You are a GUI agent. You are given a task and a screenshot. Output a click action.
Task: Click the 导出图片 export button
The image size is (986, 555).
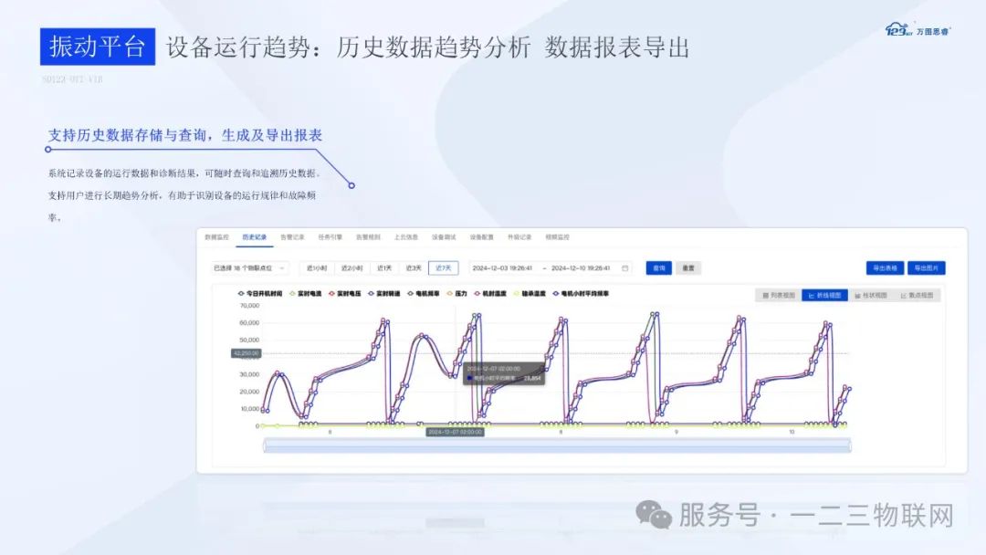click(x=927, y=267)
